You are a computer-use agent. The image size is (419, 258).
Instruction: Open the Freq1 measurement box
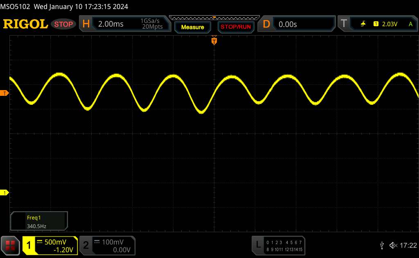[x=39, y=221]
